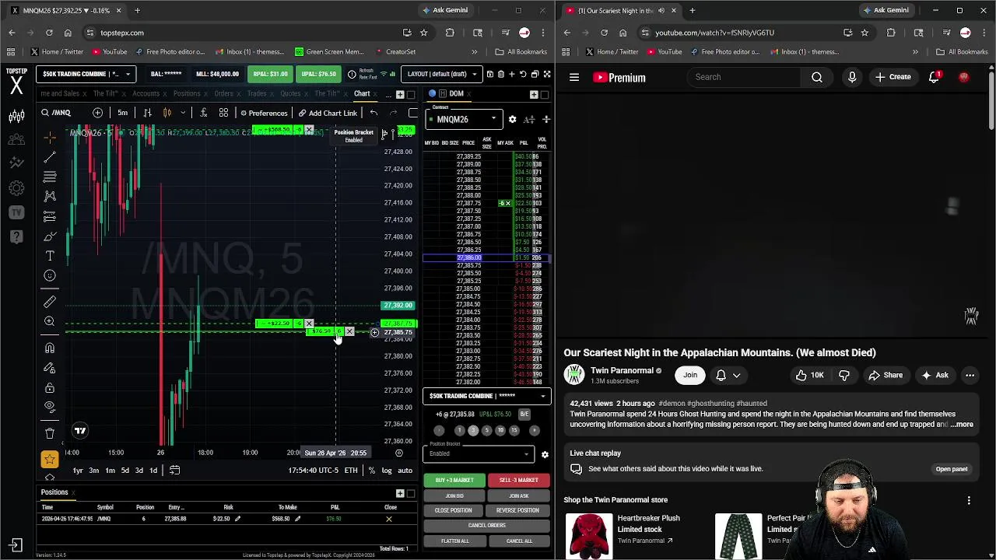This screenshot has height=560, width=996.
Task: Click the Join button on YouTube
Action: 690,375
